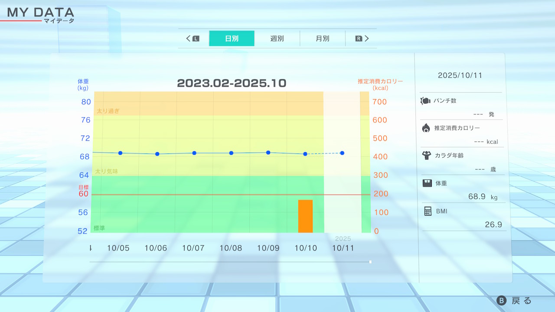Select the weight data point for 10/11
The image size is (555, 312).
pyautogui.click(x=342, y=153)
